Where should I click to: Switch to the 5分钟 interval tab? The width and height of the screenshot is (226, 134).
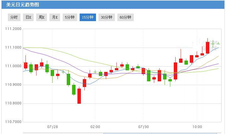[70, 17]
